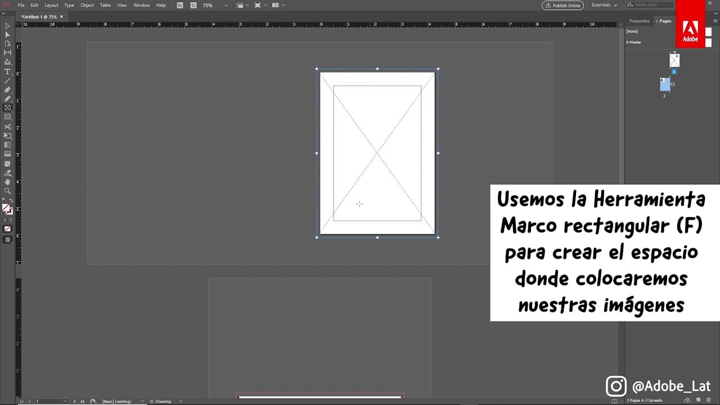Click the Publish Online button
The image size is (720, 405).
pyautogui.click(x=563, y=5)
